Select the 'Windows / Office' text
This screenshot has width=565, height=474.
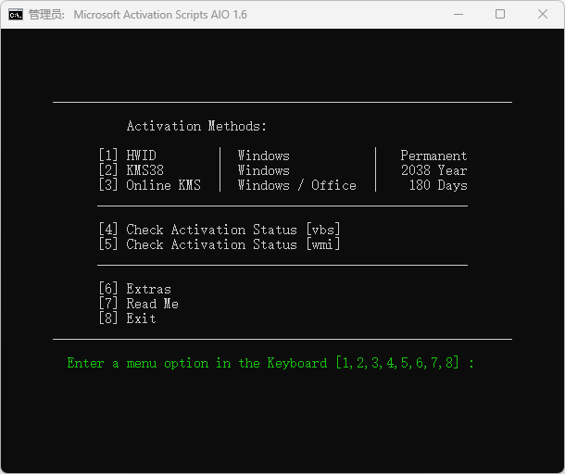(x=297, y=185)
